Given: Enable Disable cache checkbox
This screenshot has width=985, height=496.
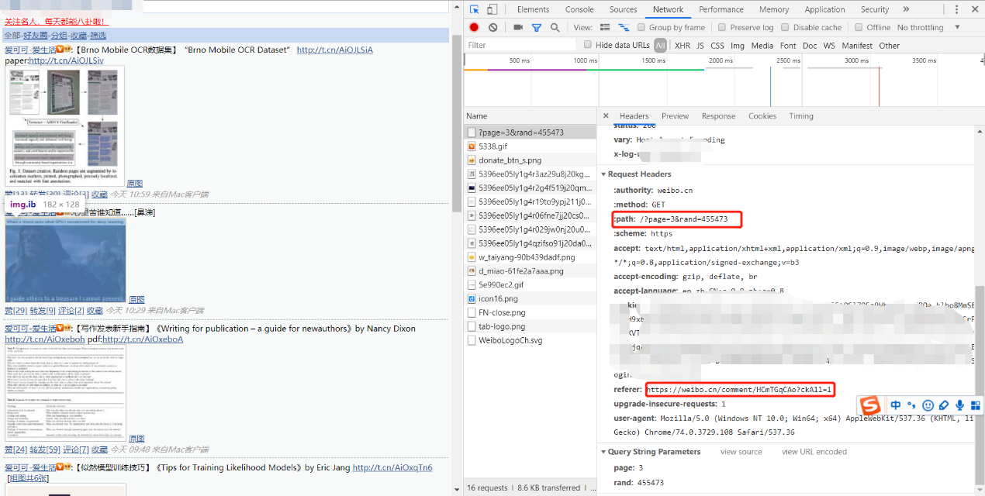Looking at the screenshot, I should [x=785, y=27].
